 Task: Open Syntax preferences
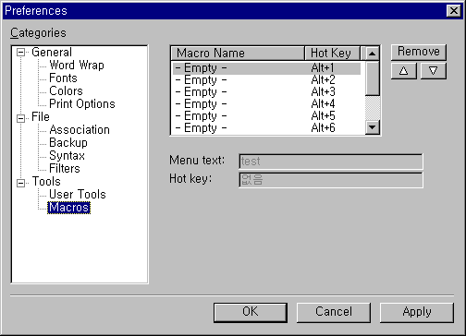click(x=67, y=155)
